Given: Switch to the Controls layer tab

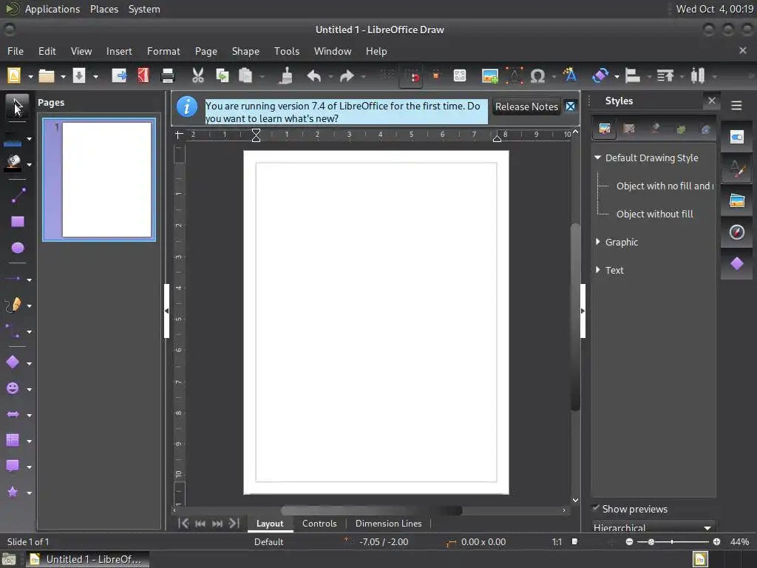Looking at the screenshot, I should (x=319, y=524).
